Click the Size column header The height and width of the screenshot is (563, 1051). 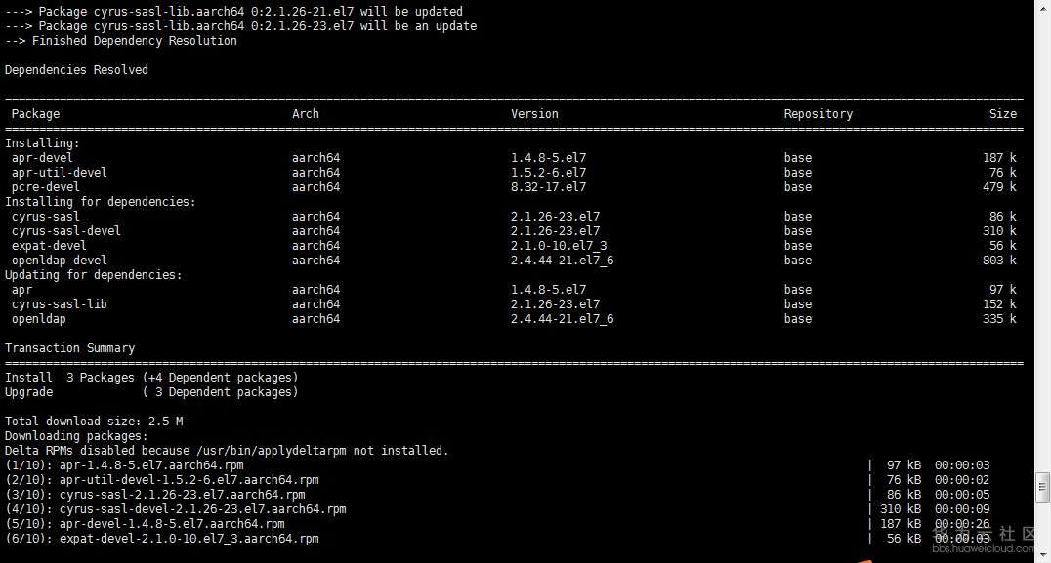[x=1002, y=114]
